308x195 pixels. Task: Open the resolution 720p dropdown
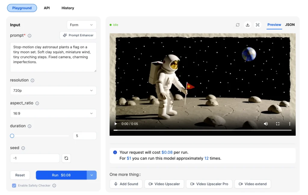coord(53,91)
